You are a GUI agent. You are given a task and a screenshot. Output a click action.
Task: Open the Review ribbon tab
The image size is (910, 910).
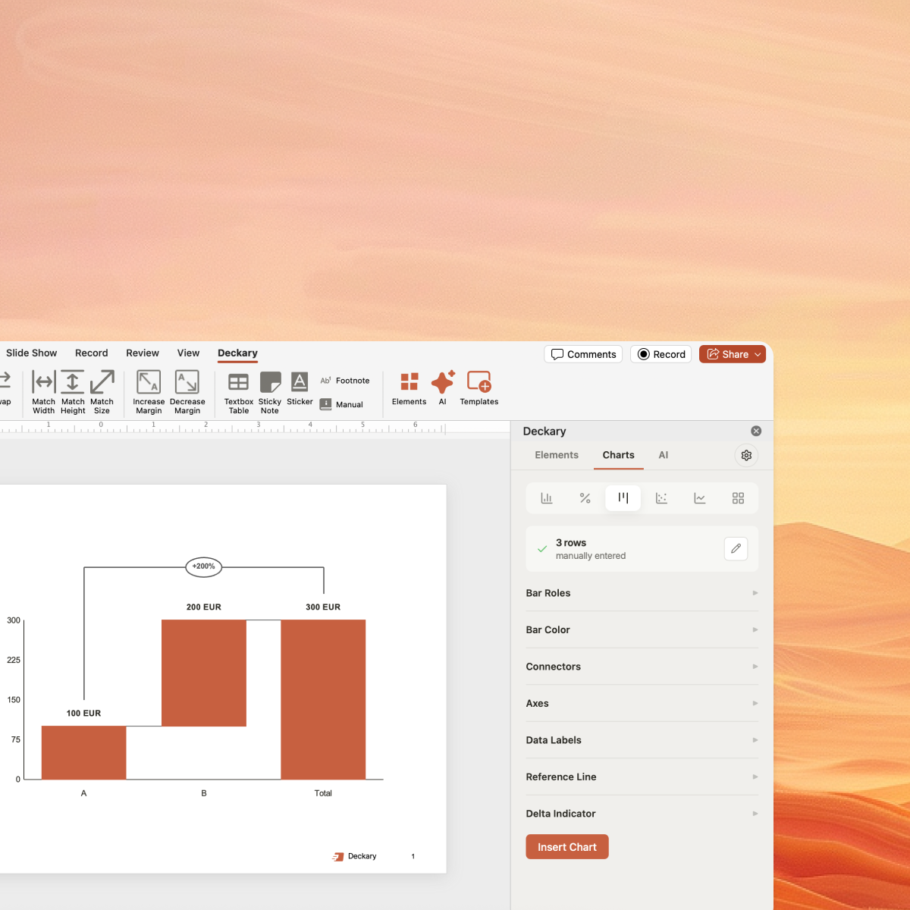(x=143, y=353)
